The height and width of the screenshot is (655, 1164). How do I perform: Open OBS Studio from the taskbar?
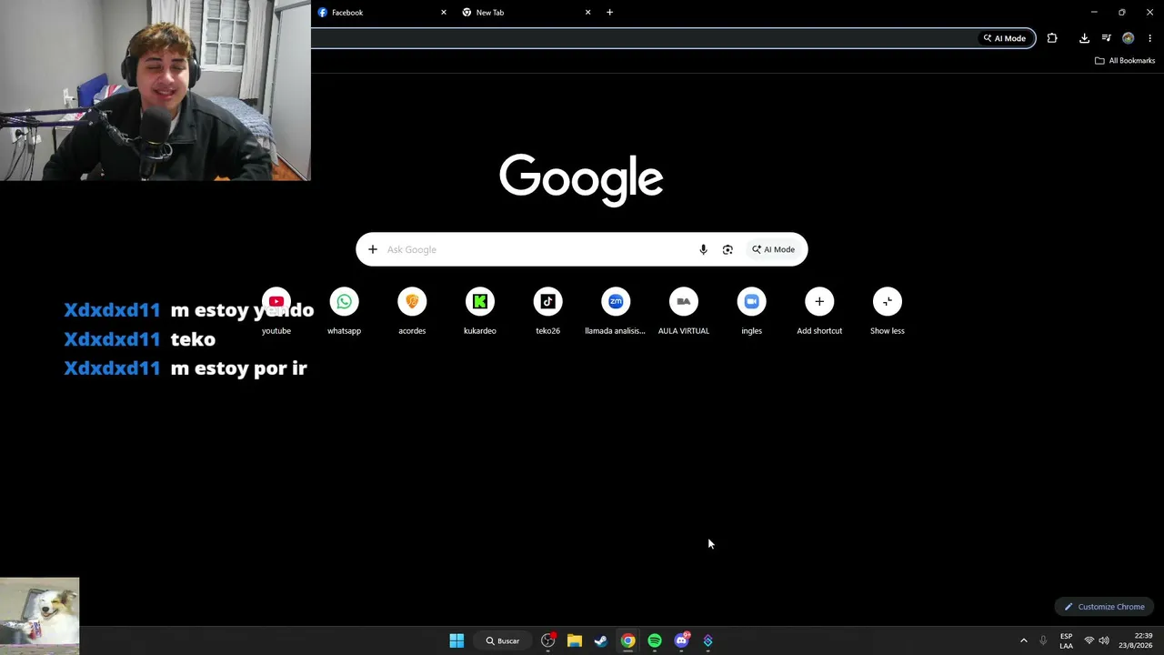tap(547, 640)
